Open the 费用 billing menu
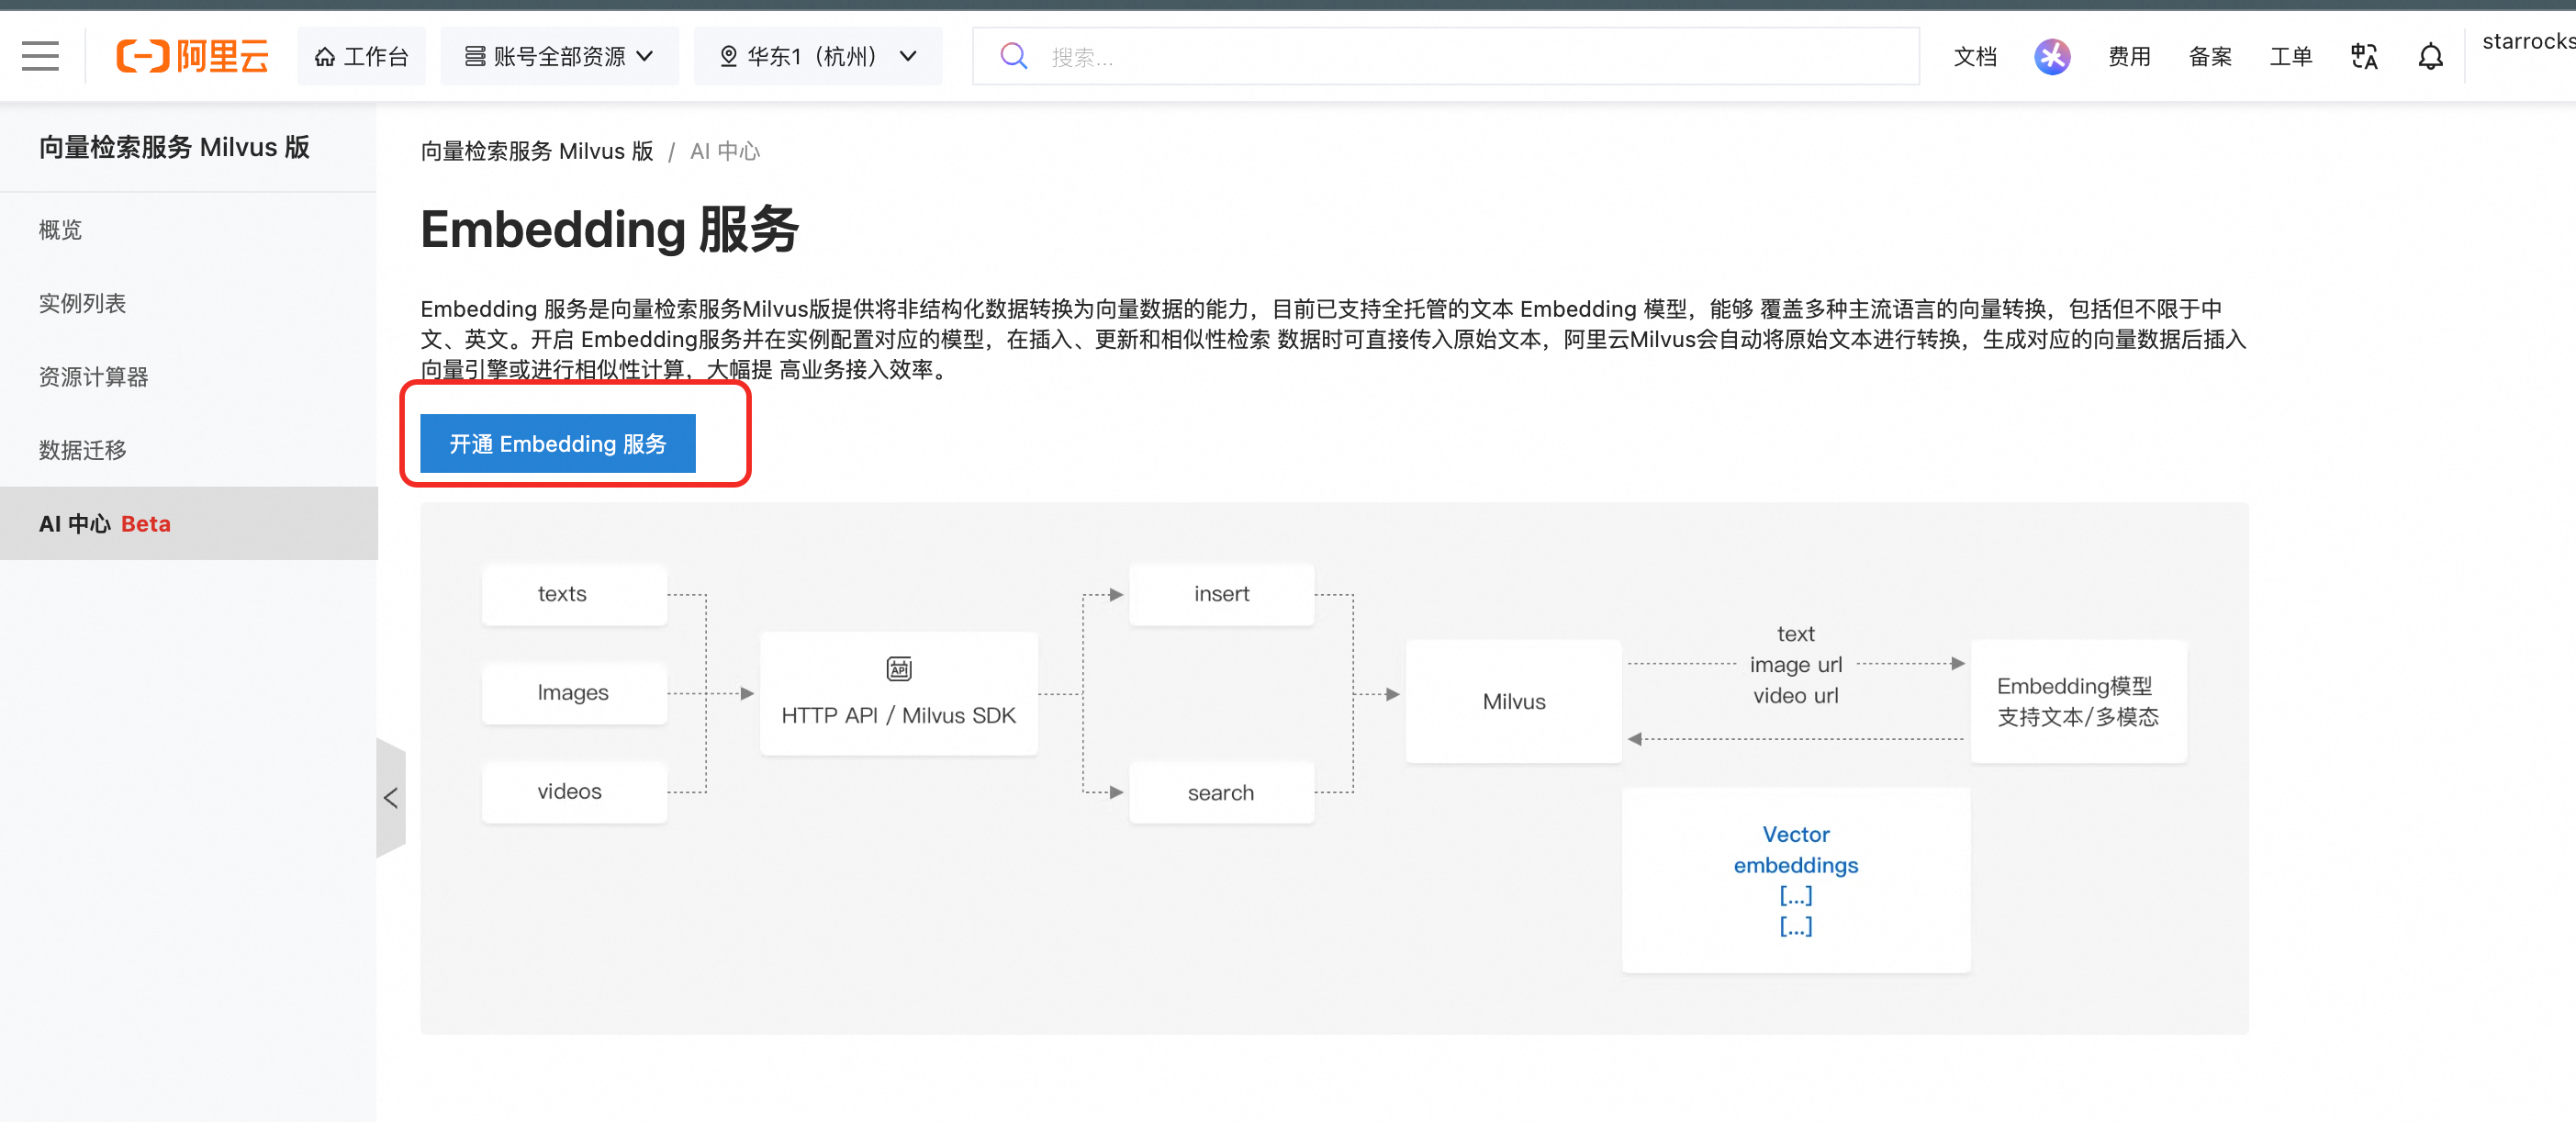The image size is (2576, 1122). click(x=2129, y=57)
